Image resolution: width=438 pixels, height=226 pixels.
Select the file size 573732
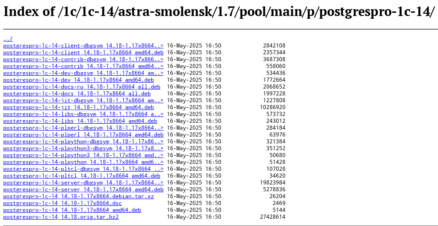click(276, 114)
